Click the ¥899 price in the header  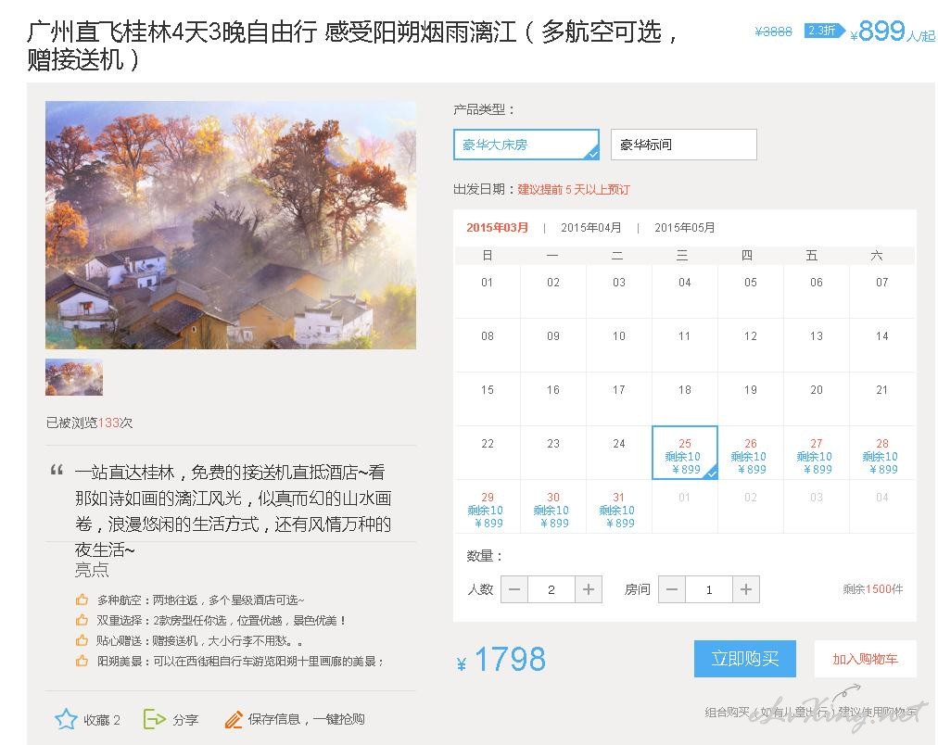(878, 31)
